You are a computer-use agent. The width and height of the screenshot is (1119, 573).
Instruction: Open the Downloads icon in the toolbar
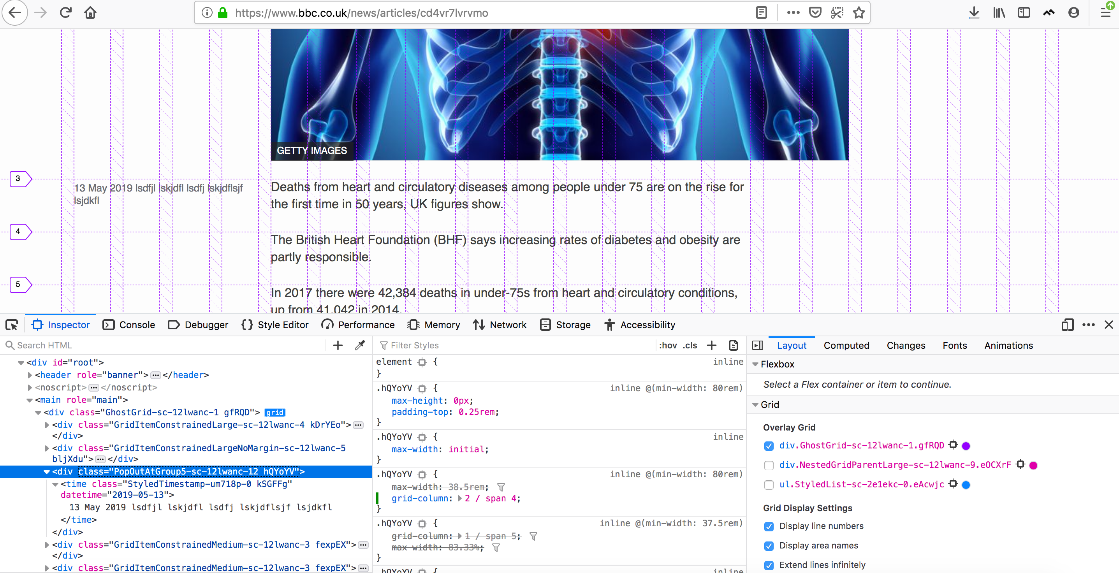coord(974,12)
